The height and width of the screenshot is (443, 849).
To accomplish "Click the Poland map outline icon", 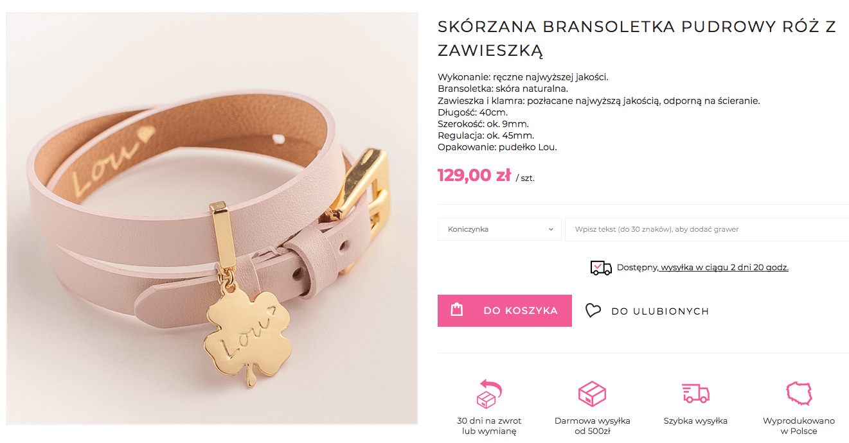I will pos(799,393).
